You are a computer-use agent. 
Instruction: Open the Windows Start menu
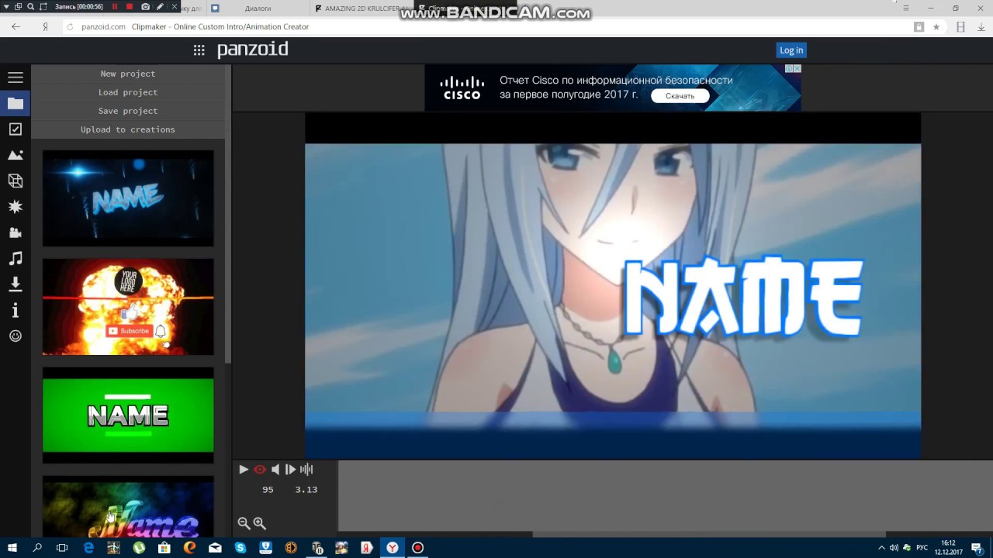12,548
